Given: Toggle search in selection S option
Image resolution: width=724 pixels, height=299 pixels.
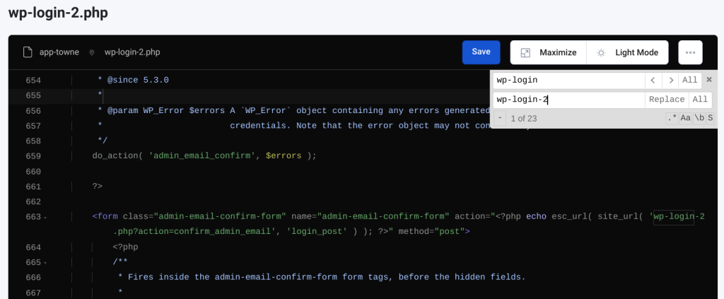Looking at the screenshot, I should pos(710,118).
